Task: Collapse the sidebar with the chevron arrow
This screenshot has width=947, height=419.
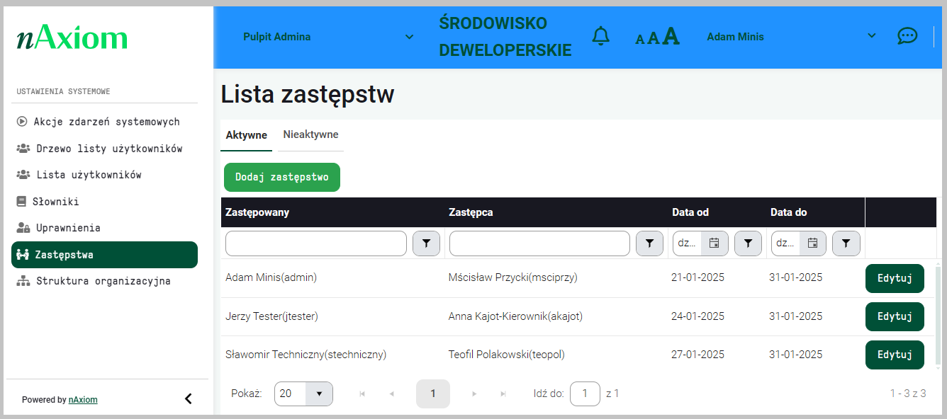Action: (189, 398)
